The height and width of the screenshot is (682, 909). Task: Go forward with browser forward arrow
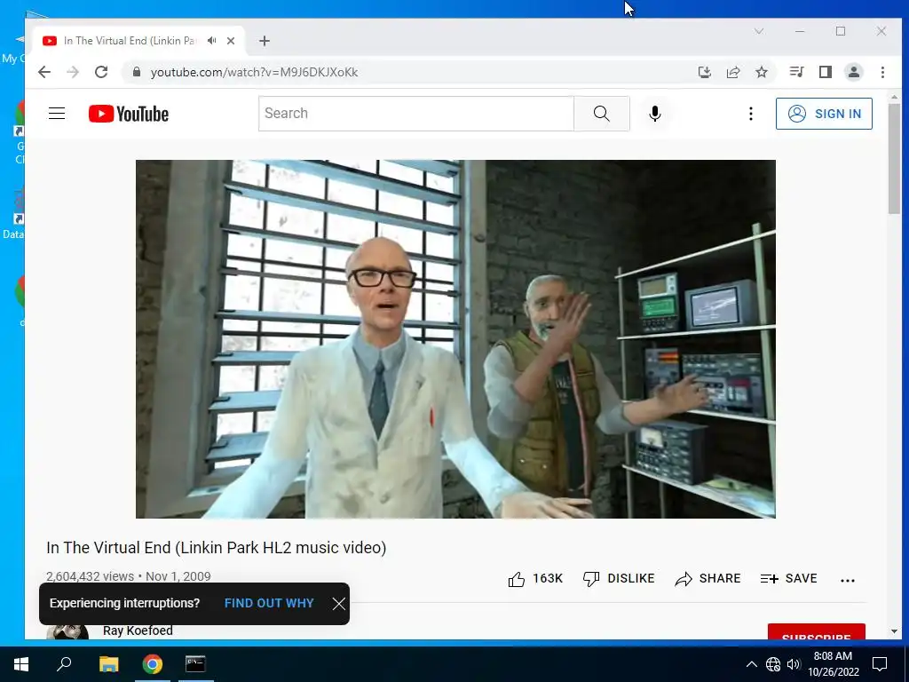click(73, 72)
